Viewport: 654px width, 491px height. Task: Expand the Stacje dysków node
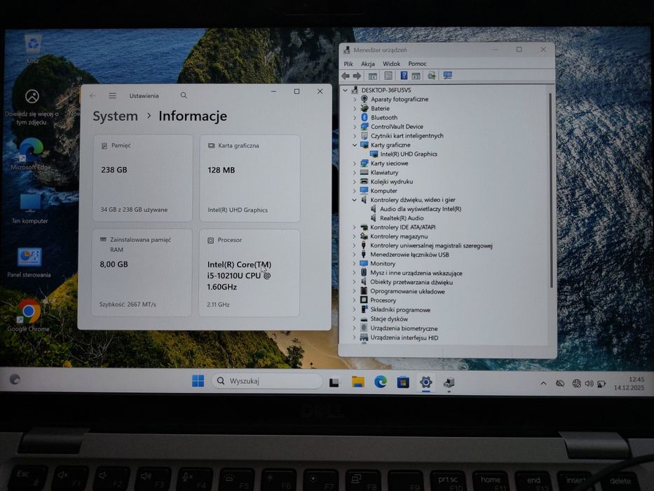pyautogui.click(x=355, y=319)
